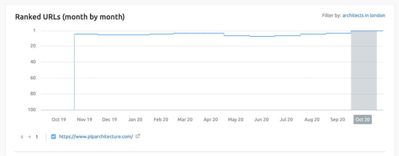Open the https://www.plparchitecture.com/ link

(96, 137)
